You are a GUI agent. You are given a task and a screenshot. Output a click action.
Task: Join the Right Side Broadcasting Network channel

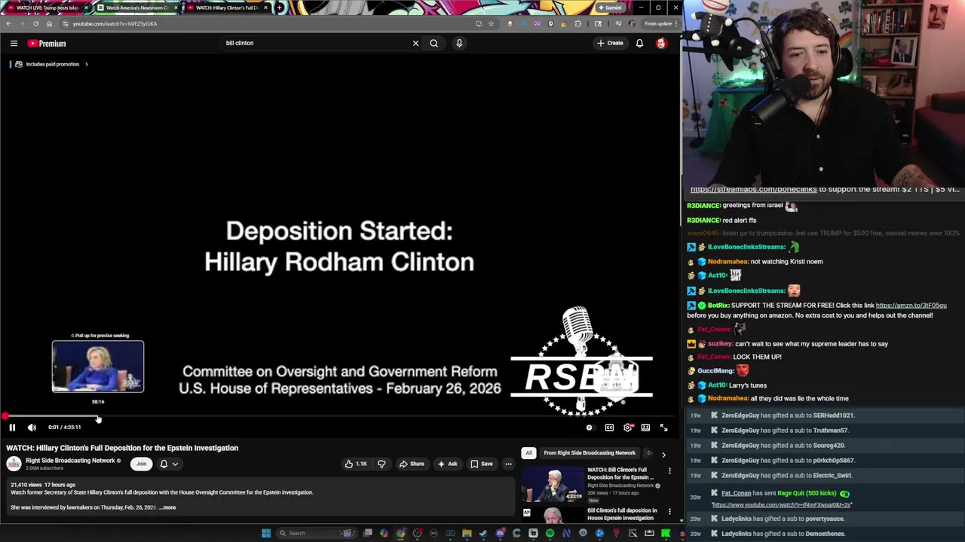click(x=141, y=464)
